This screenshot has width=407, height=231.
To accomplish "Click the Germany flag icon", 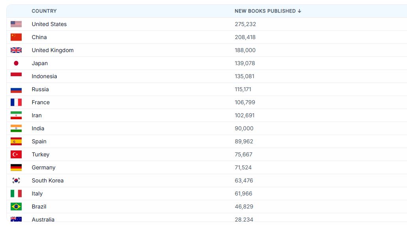I will coord(16,167).
